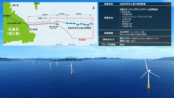Screen dimensions: 174x98
Task: Click the '約 2km' distance label
Action: point(62,14)
